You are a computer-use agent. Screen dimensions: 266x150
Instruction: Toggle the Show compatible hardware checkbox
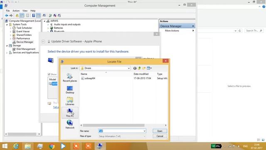(49, 74)
